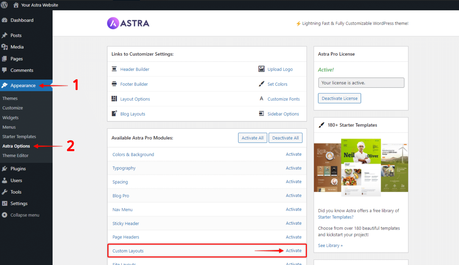
Task: Click the Blog Layouts edit icon
Action: (114, 113)
